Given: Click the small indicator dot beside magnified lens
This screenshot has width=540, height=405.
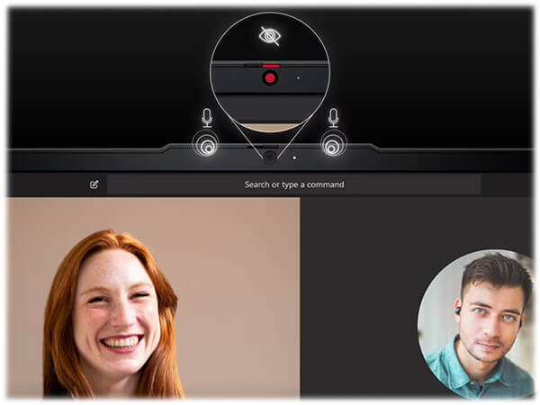Looking at the screenshot, I should pyautogui.click(x=300, y=79).
